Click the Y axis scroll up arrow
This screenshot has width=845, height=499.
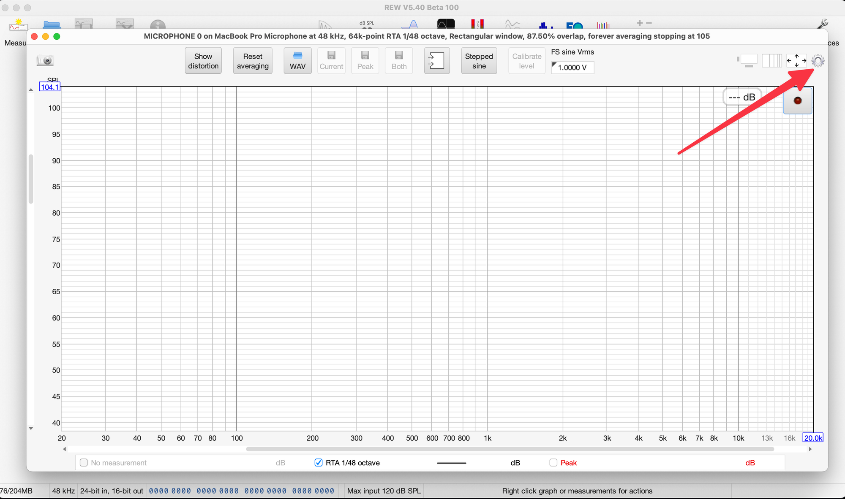[31, 89]
